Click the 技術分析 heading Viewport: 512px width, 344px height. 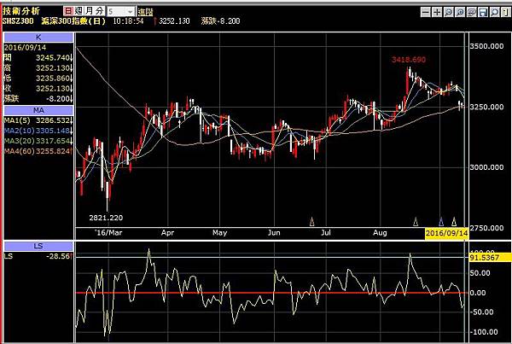point(21,11)
